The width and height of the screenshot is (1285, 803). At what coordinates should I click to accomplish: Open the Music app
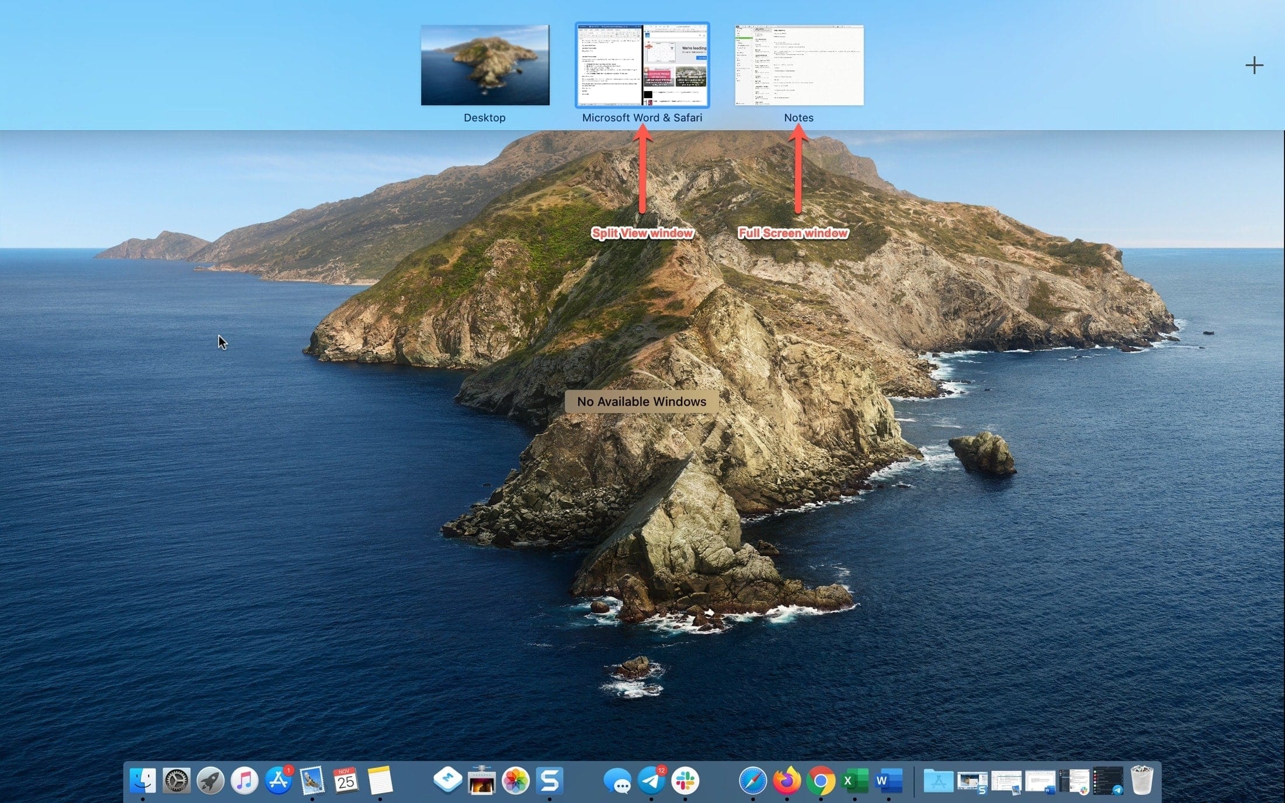pyautogui.click(x=244, y=780)
